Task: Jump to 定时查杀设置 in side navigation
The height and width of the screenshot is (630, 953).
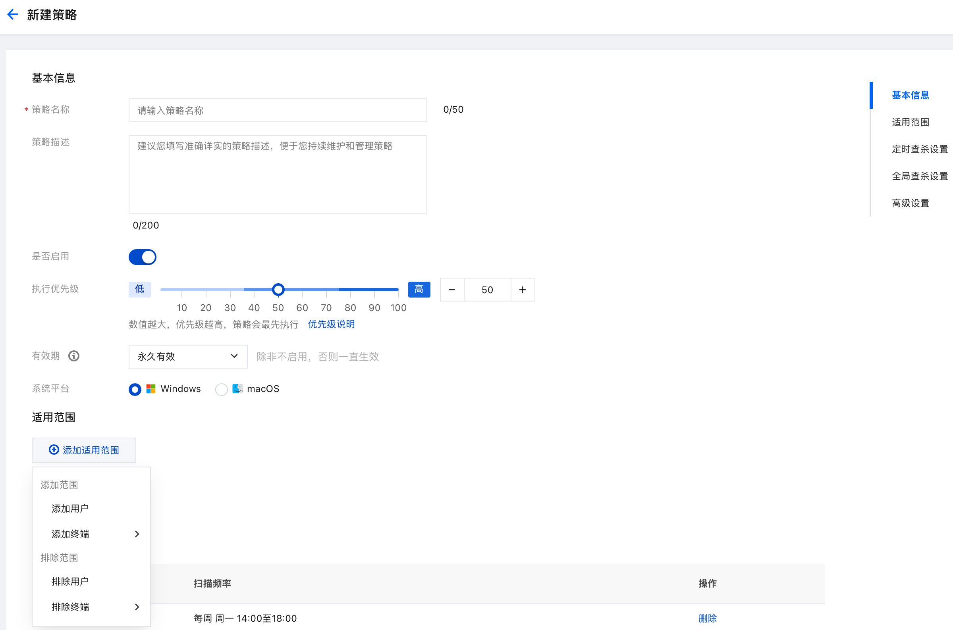Action: [x=919, y=149]
